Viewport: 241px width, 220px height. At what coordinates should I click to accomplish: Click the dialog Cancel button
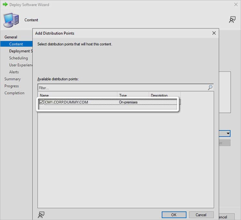tap(201, 215)
